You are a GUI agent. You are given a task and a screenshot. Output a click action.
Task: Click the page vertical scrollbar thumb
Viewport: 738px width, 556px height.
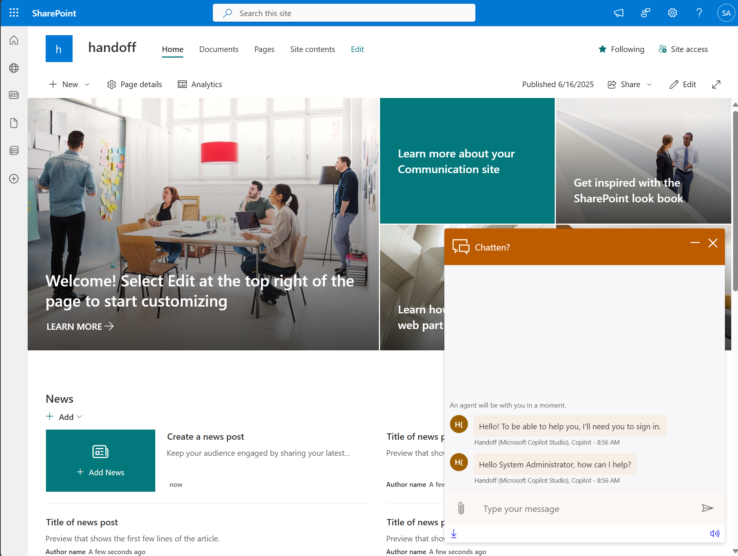click(735, 201)
